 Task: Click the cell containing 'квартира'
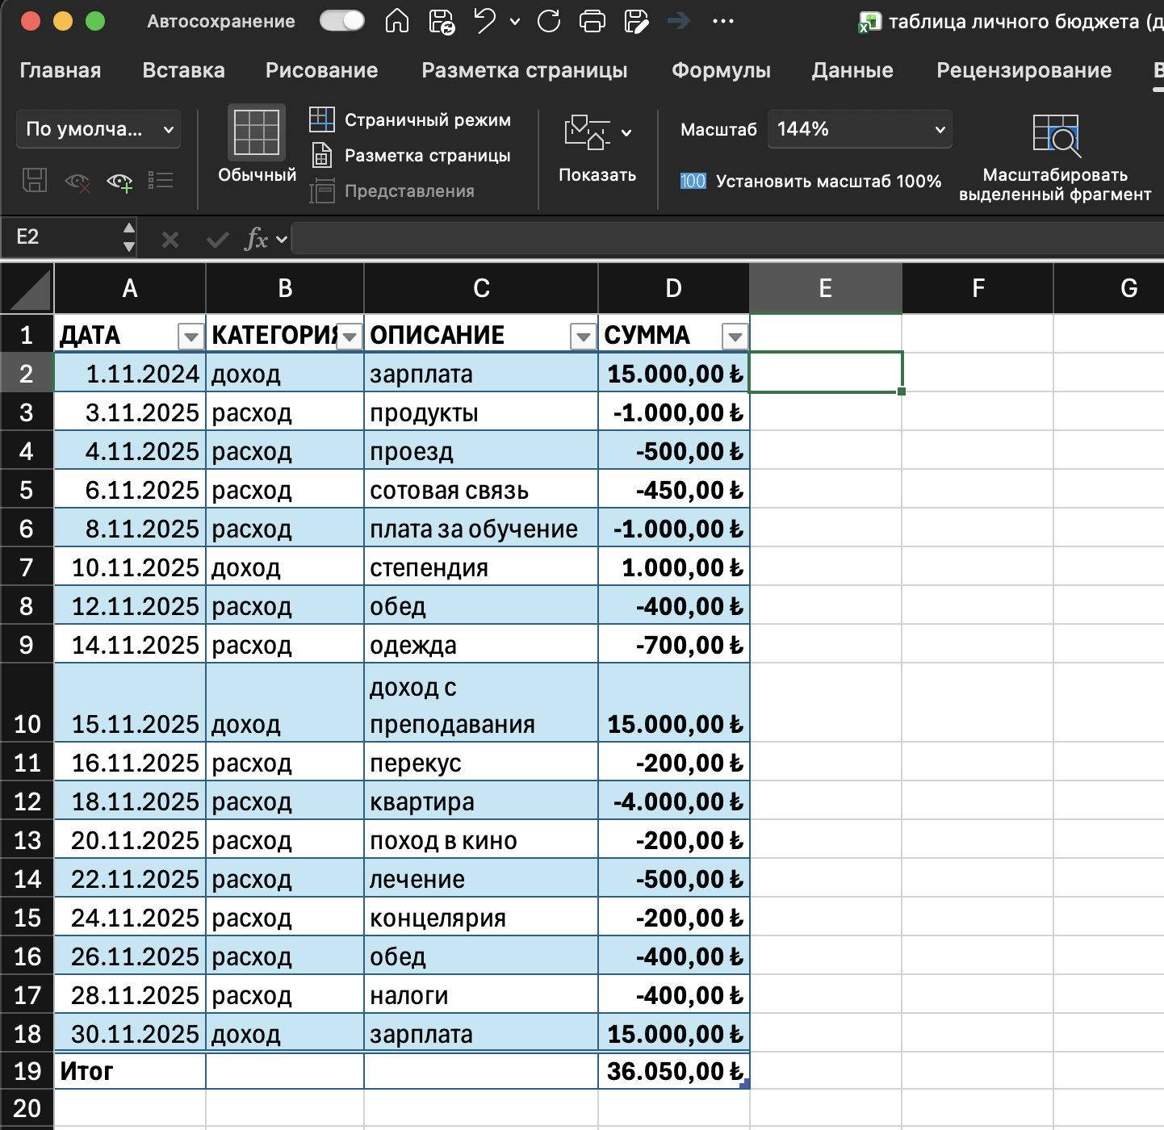[x=480, y=801]
